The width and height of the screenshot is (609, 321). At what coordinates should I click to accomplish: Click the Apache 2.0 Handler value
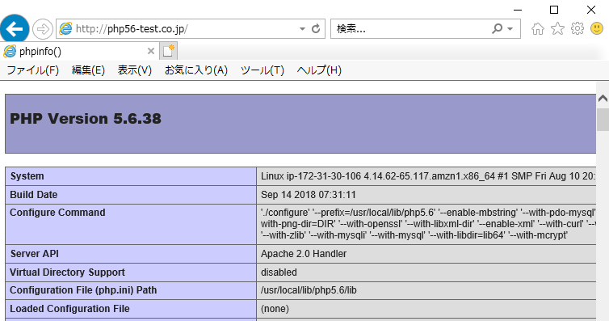pos(304,254)
